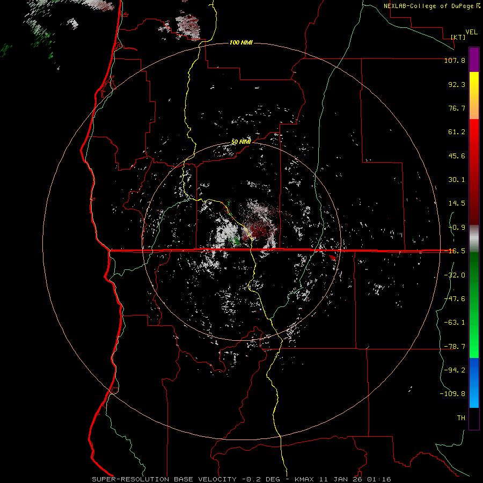Click the -32.0 scale value
This screenshot has width=483, height=483.
coord(455,275)
